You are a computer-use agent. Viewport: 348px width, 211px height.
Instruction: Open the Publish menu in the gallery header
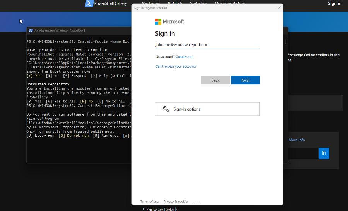175,3
